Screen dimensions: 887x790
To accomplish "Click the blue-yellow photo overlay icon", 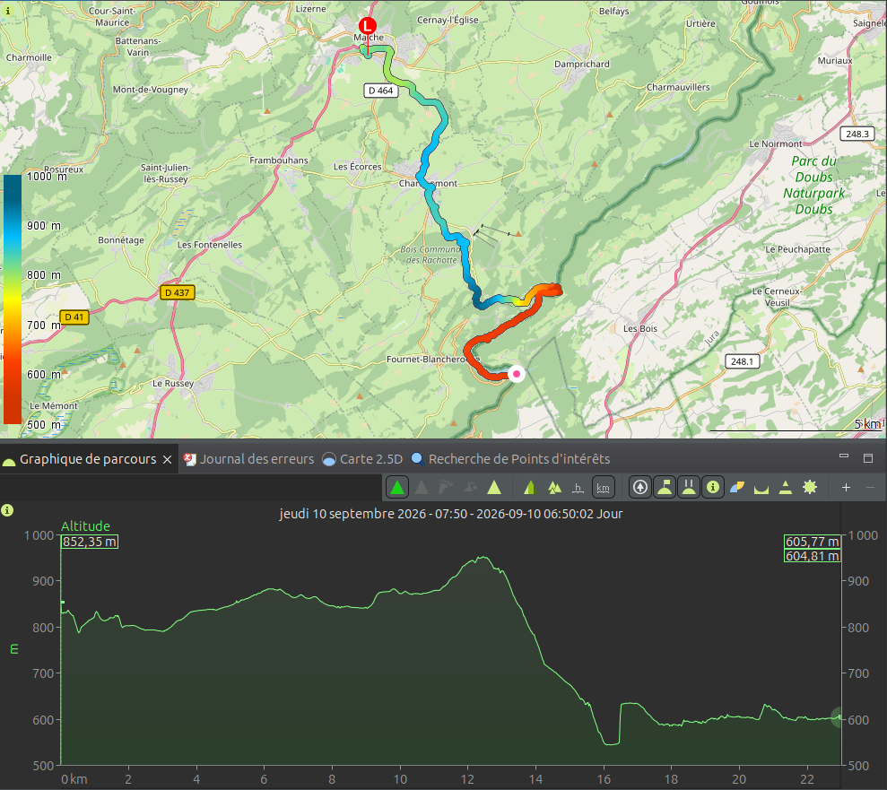I will click(737, 488).
